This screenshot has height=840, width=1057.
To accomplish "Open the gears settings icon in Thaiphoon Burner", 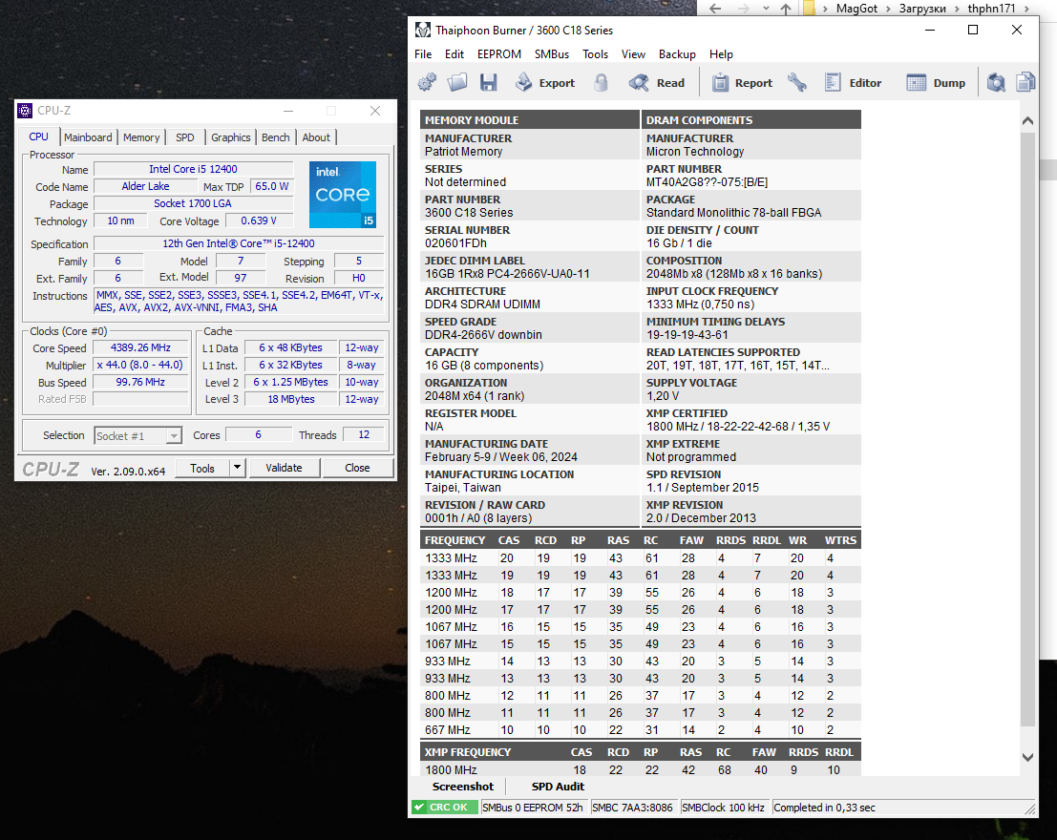I will coord(427,82).
